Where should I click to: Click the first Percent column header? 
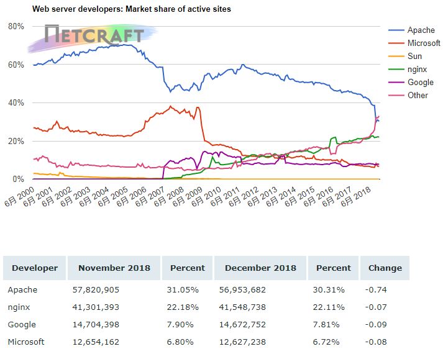pos(187,268)
